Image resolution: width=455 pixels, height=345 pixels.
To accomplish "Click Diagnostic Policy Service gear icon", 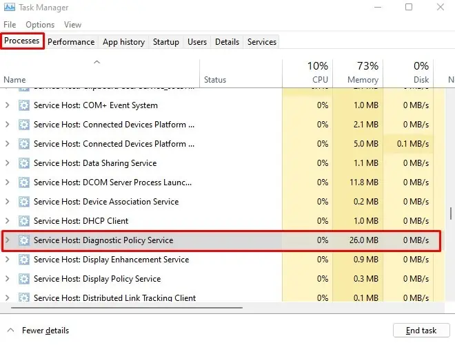I will [x=24, y=240].
